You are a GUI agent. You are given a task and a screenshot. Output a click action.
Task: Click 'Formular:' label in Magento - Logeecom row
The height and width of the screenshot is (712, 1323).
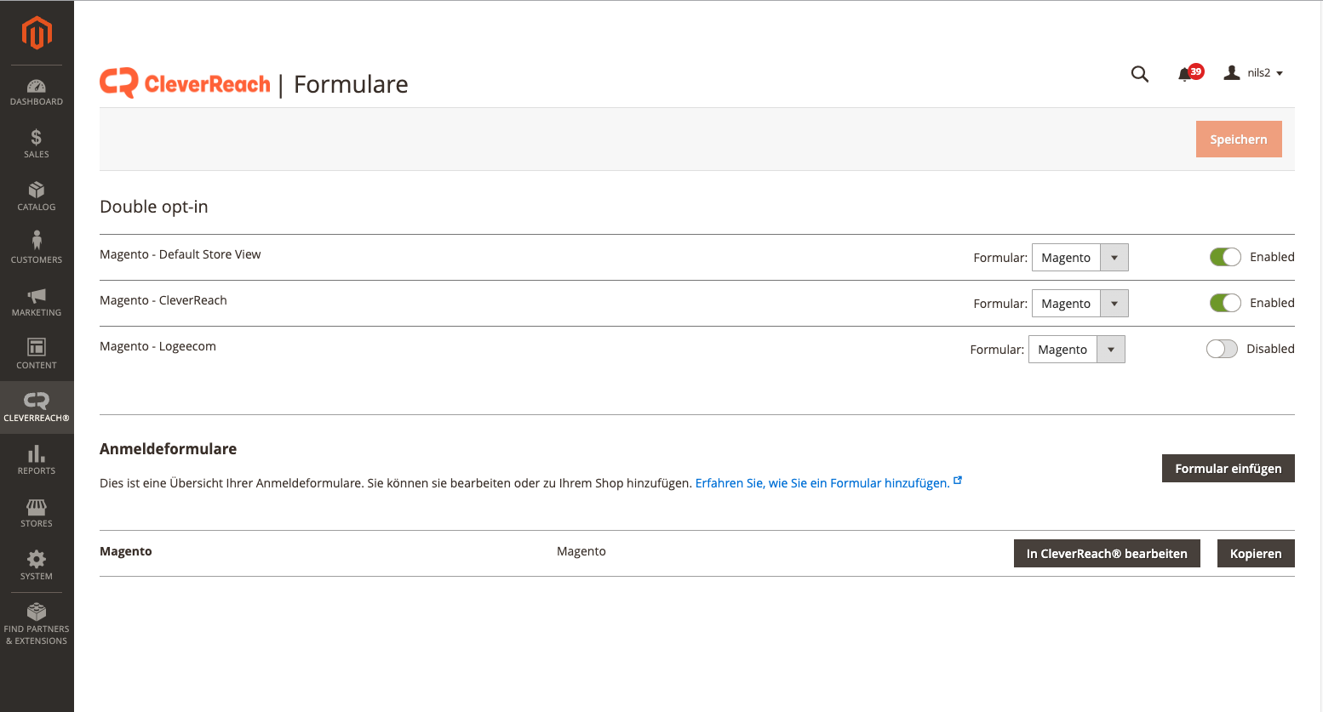[997, 350]
